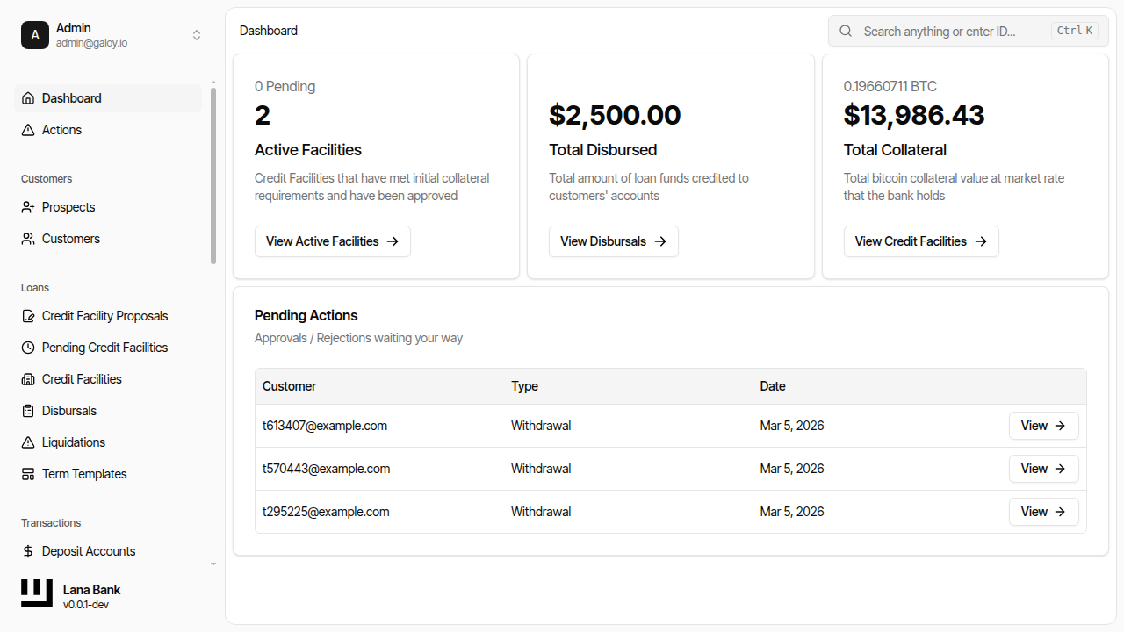Select the Pending Credit Facilities clock icon

pos(27,347)
